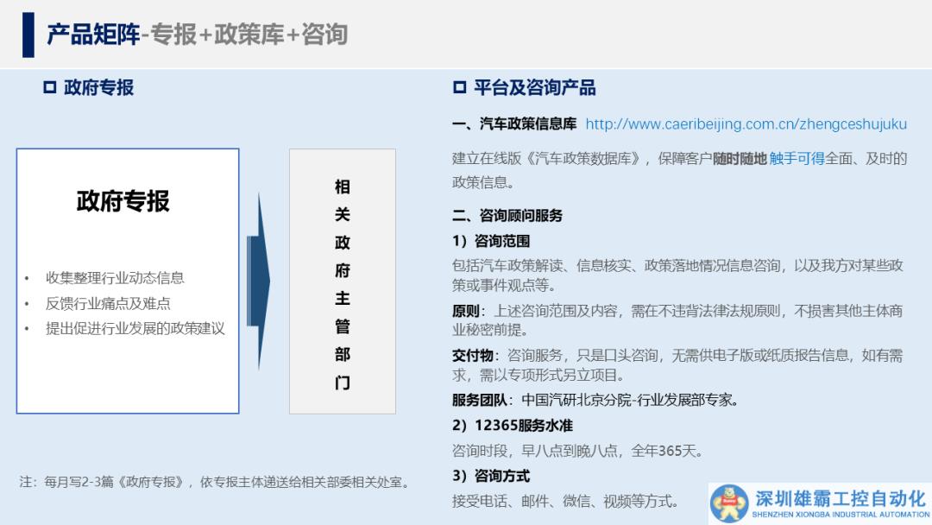Click the subheading 2）12365服务水准
This screenshot has height=525, width=932.
(x=512, y=426)
